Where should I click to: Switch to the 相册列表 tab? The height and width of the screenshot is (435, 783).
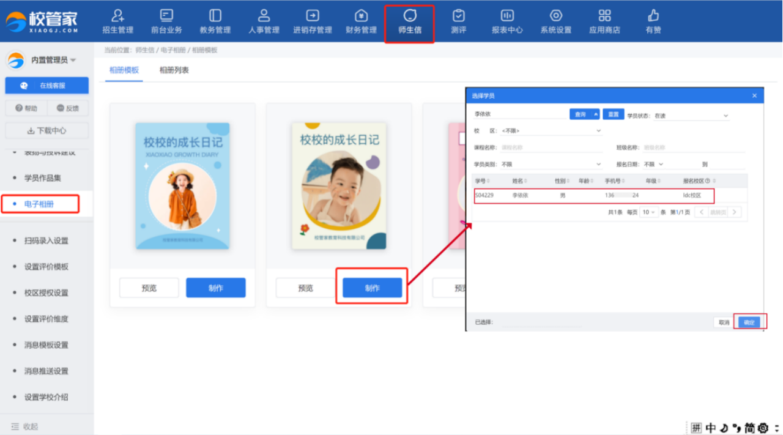click(x=174, y=70)
